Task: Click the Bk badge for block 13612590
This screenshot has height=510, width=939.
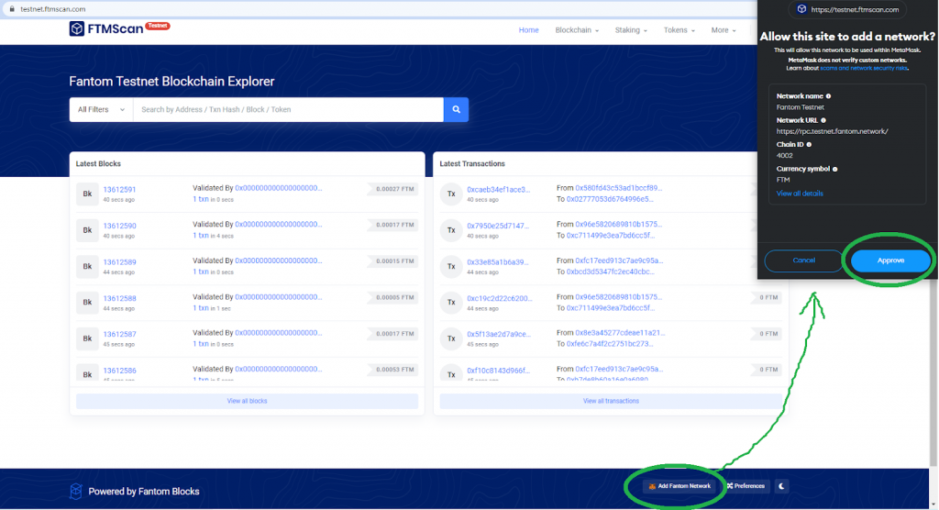Action: (87, 230)
